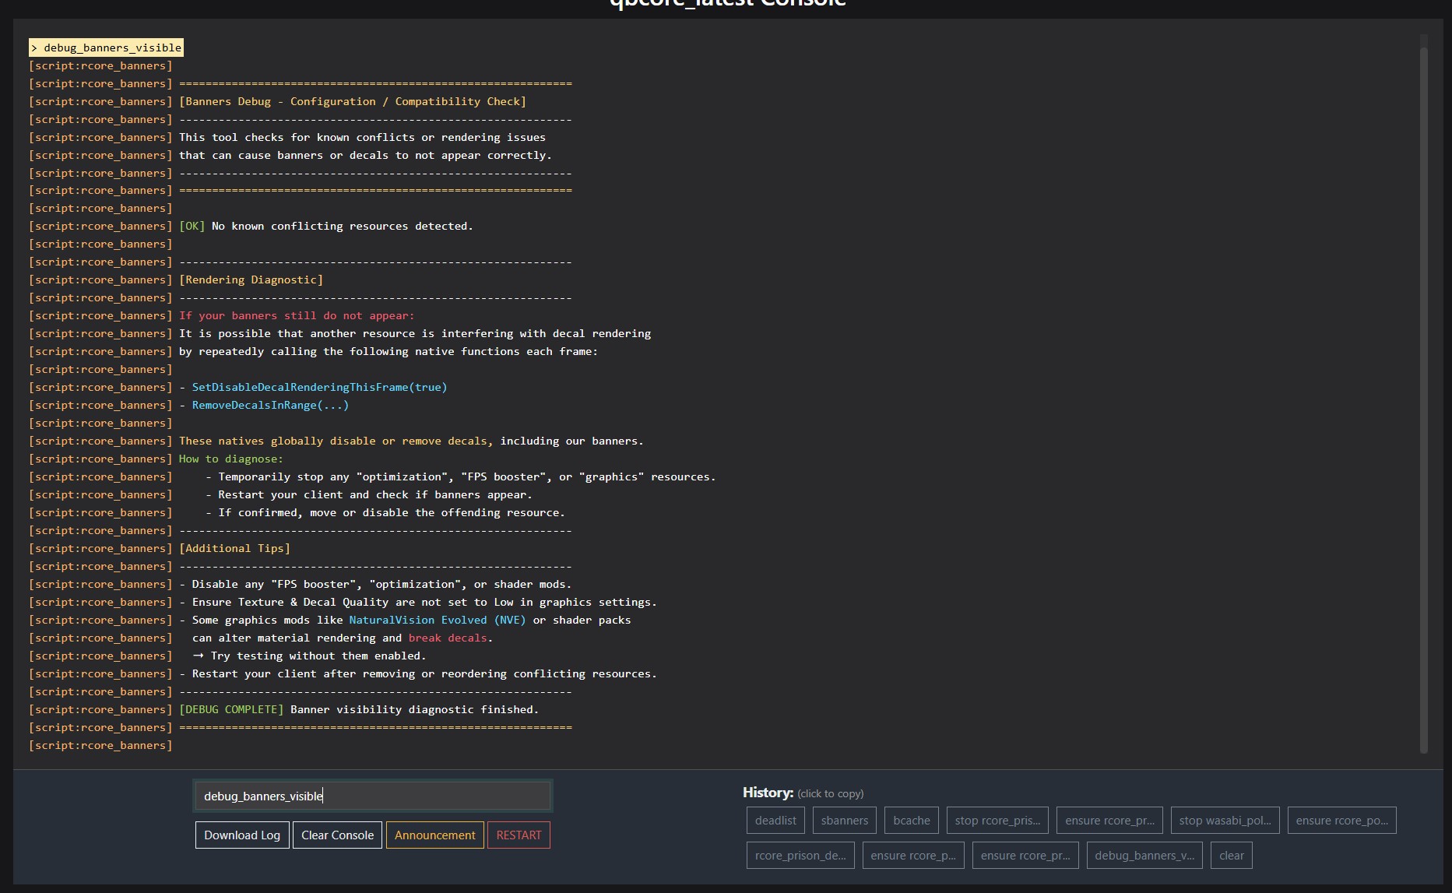Image resolution: width=1452 pixels, height=893 pixels.
Task: Click the SetDisableDecalRenderingThisFrame(true) text
Action: tap(319, 387)
